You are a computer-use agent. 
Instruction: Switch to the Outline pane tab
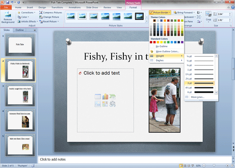click(19, 30)
